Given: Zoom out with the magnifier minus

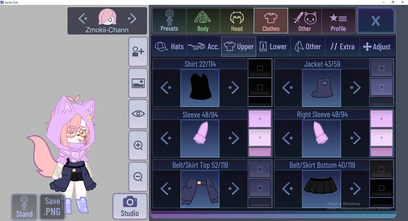Looking at the screenshot, I should (x=138, y=177).
